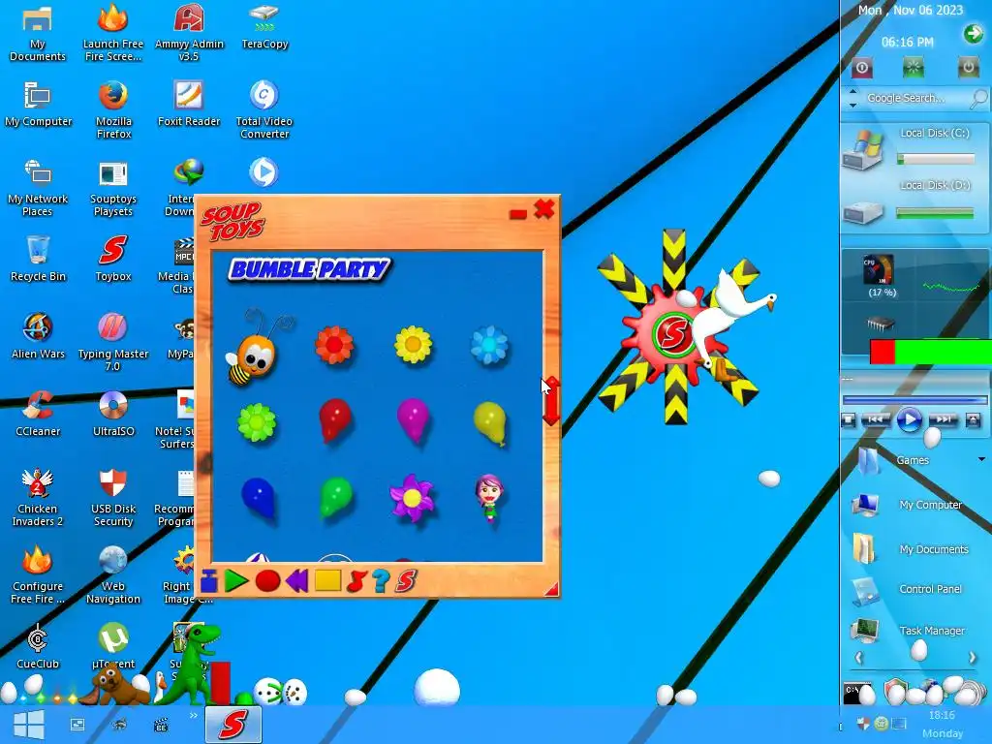This screenshot has height=744, width=992.
Task: Open Recycle Bin icon
Action: point(38,258)
